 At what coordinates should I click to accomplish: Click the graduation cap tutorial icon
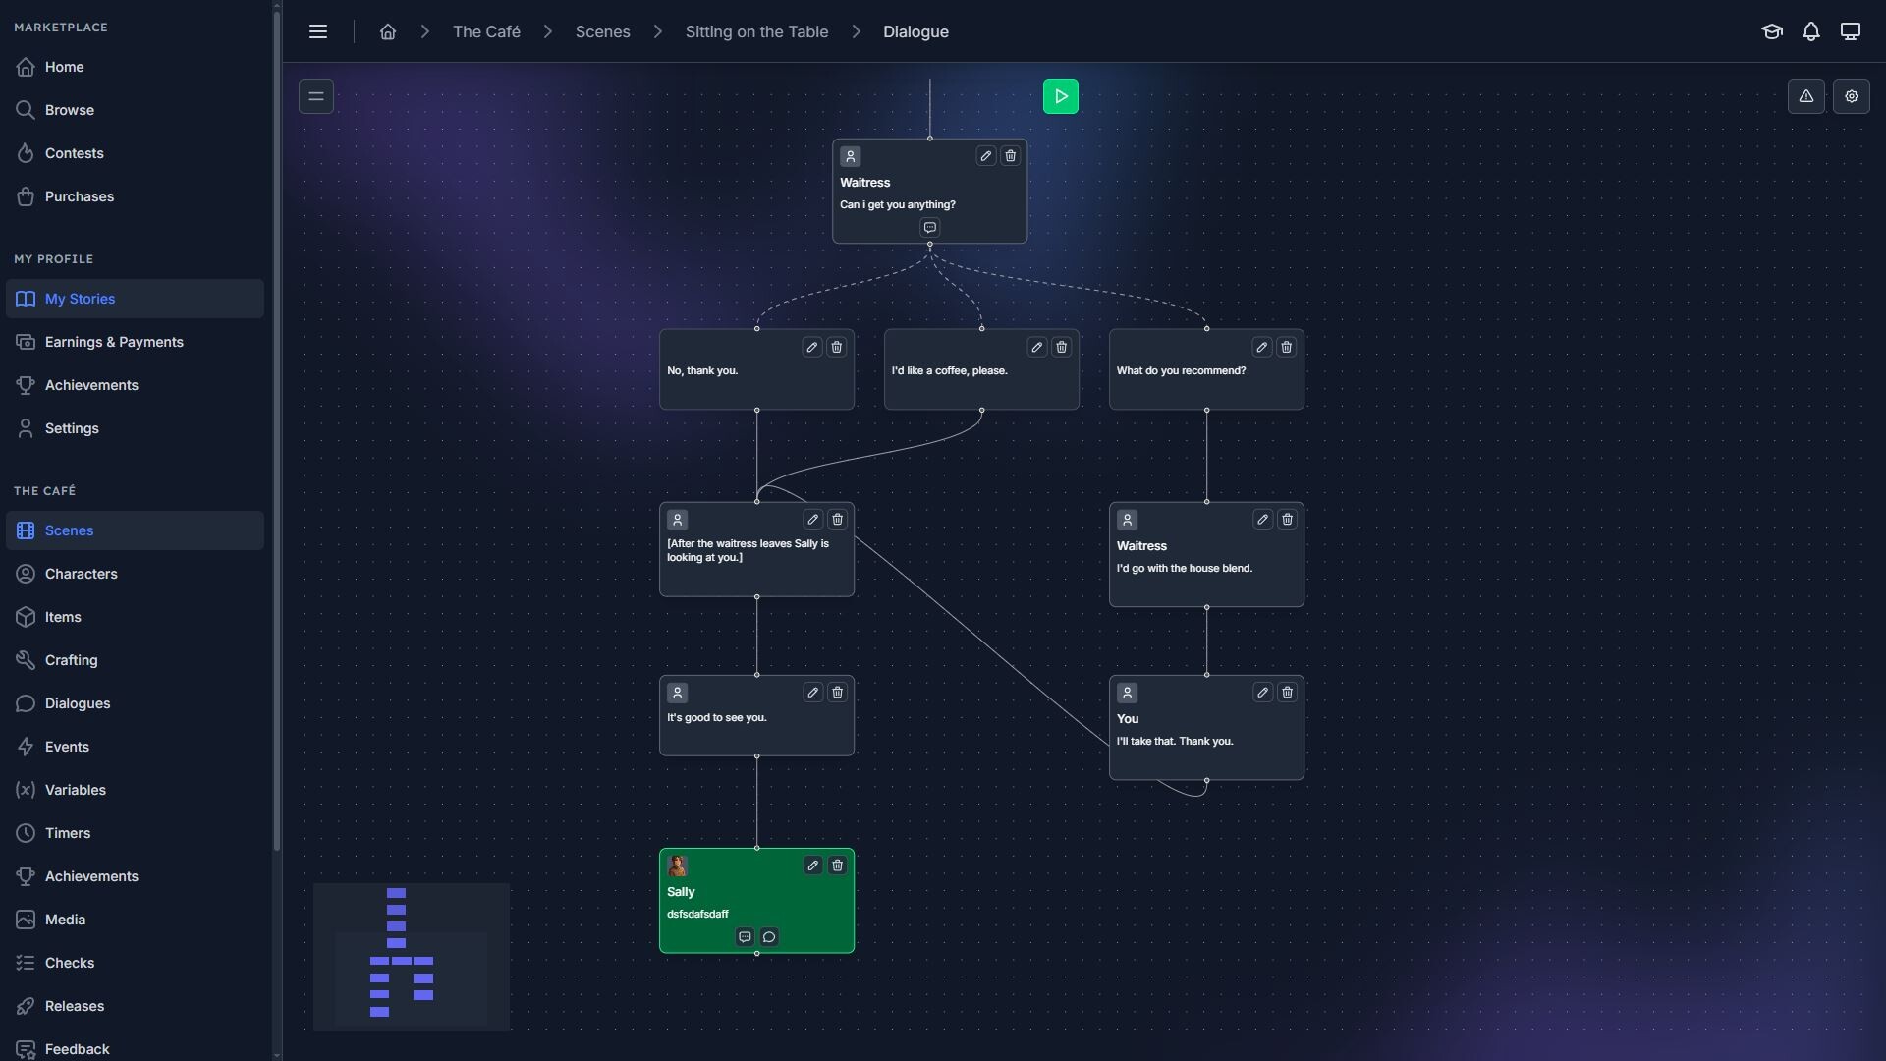[1772, 31]
